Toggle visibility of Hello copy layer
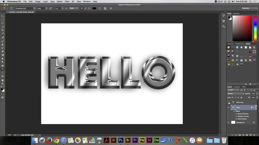 coord(229,103)
